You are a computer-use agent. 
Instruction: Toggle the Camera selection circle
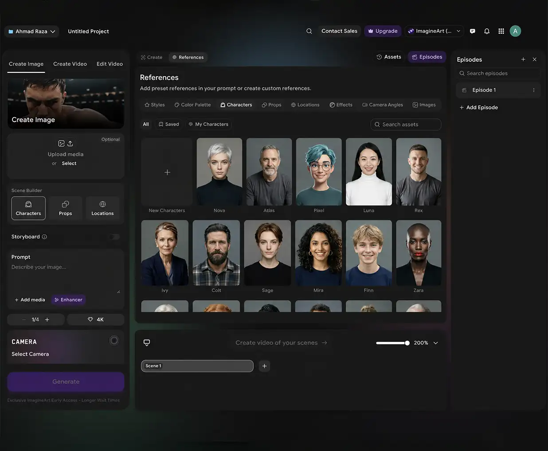(114, 340)
